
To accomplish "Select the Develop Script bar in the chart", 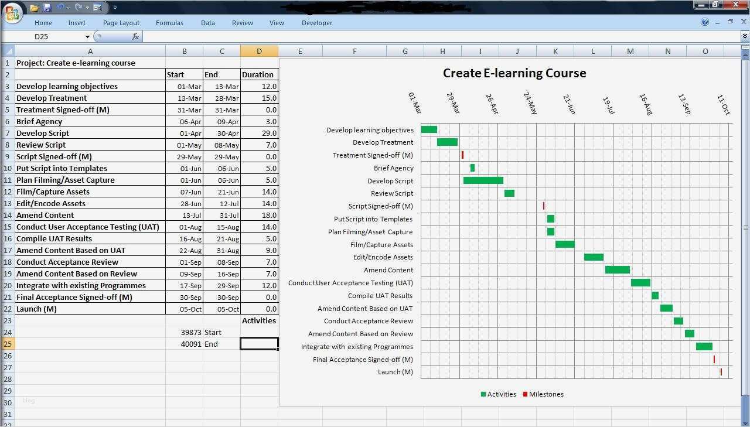I will 483,180.
